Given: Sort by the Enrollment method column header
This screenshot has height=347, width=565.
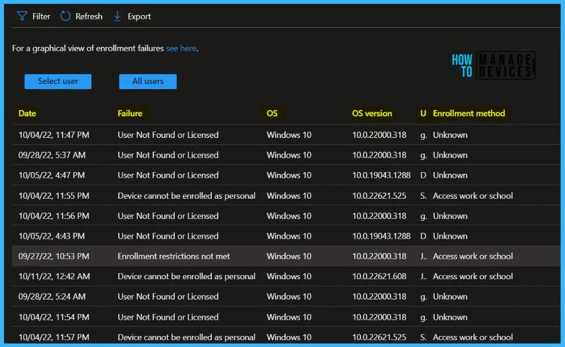Looking at the screenshot, I should click(x=469, y=114).
